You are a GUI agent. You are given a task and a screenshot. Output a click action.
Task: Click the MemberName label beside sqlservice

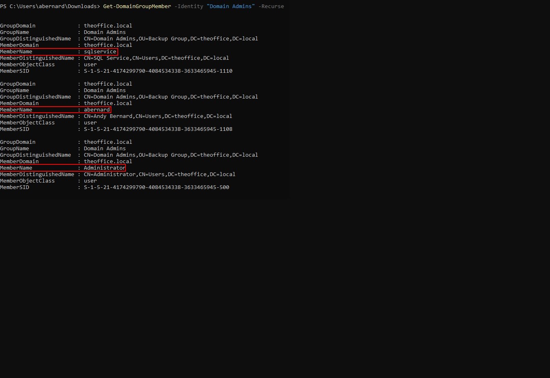click(x=16, y=52)
